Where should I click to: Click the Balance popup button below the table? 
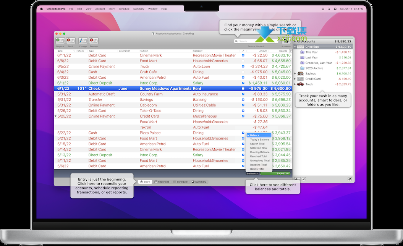tap(252, 173)
